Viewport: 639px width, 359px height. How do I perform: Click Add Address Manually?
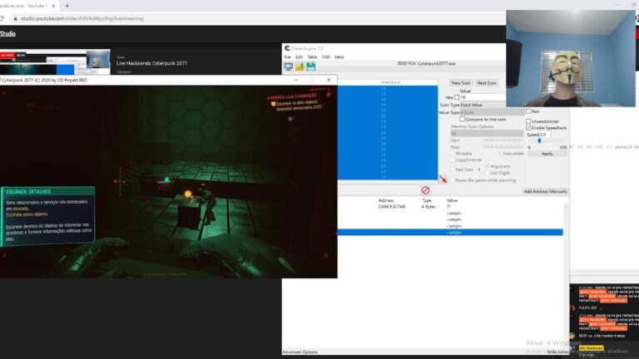545,191
